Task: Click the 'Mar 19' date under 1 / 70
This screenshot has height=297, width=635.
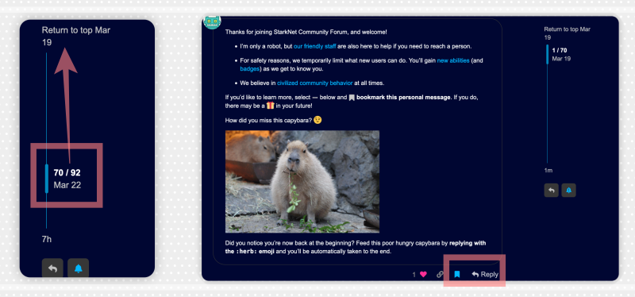Action: tap(561, 59)
